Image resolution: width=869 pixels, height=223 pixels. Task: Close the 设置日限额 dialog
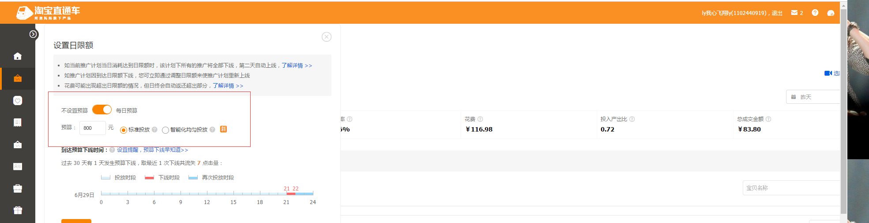pyautogui.click(x=327, y=37)
